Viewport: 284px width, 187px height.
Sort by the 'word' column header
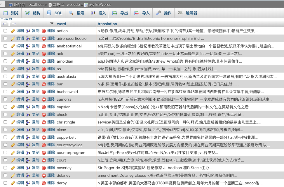tap(61, 24)
